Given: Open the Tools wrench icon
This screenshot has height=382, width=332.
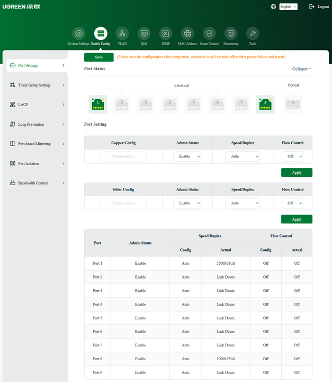Looking at the screenshot, I should (x=253, y=33).
